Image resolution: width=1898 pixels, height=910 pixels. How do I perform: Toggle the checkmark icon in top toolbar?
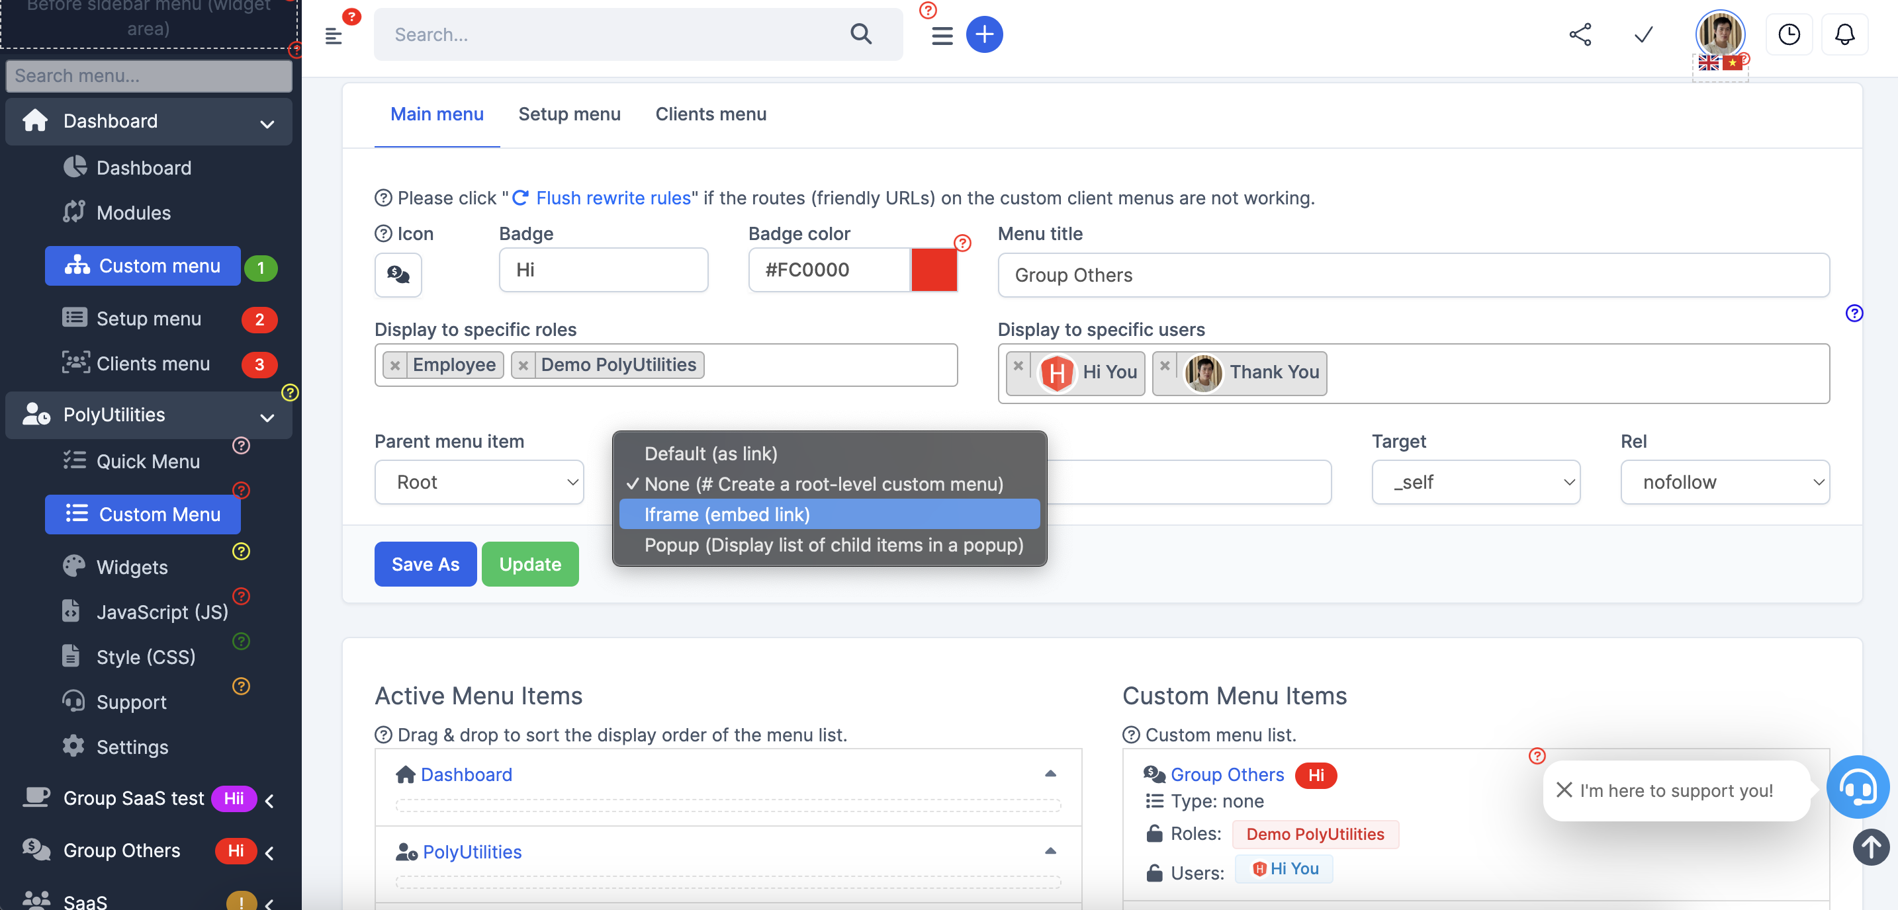[x=1644, y=34]
